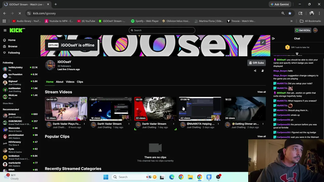Image resolution: width=324 pixels, height=182 pixels.
Task: Open hstikkytokky channel in sidebar
Action: pos(20,69)
